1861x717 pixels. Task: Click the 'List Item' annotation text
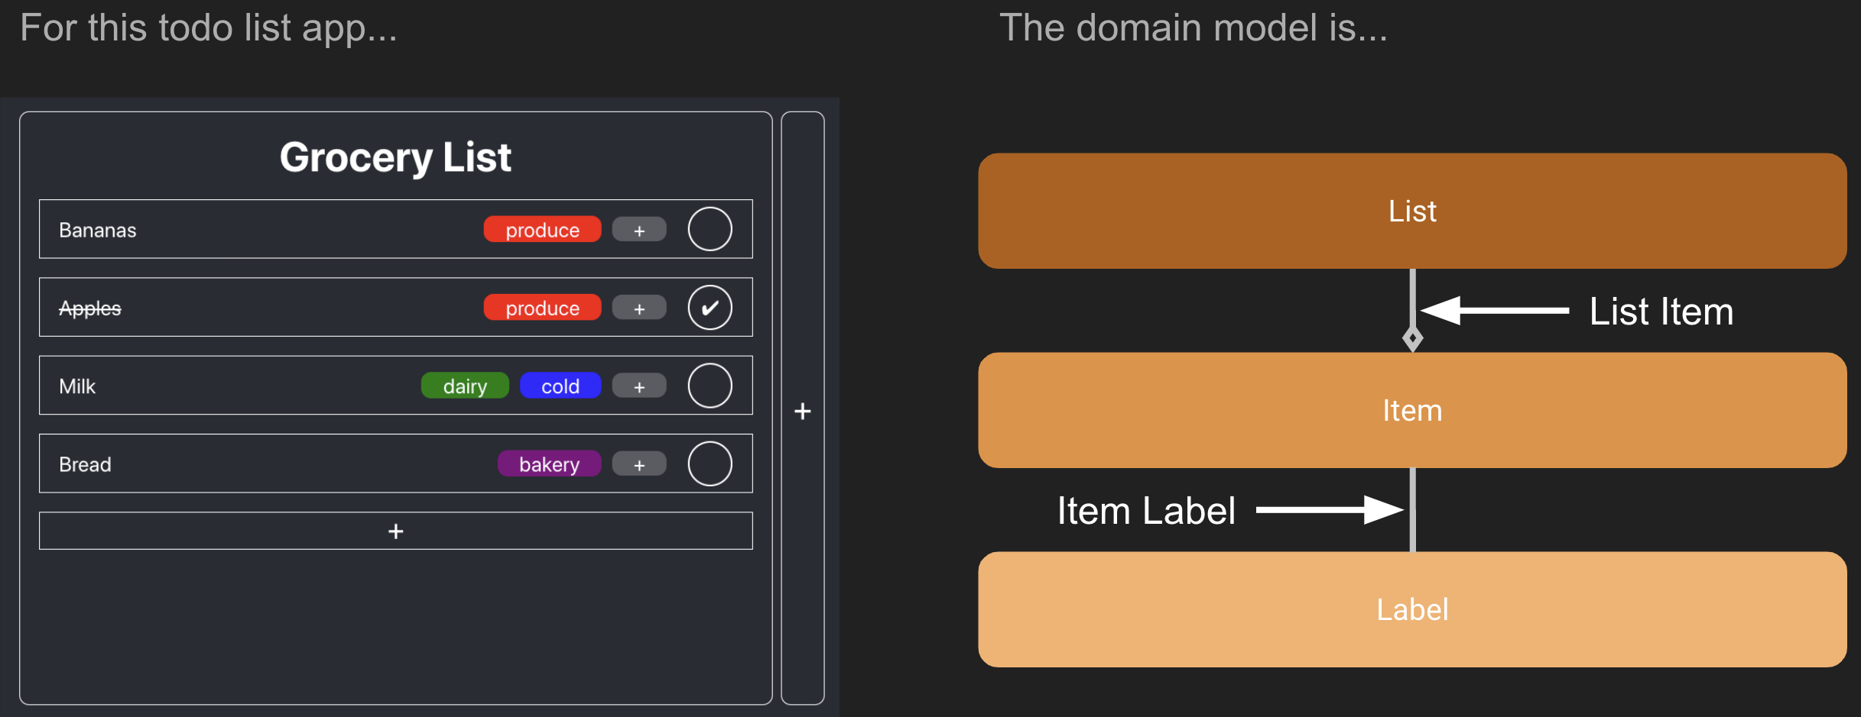point(1661,312)
